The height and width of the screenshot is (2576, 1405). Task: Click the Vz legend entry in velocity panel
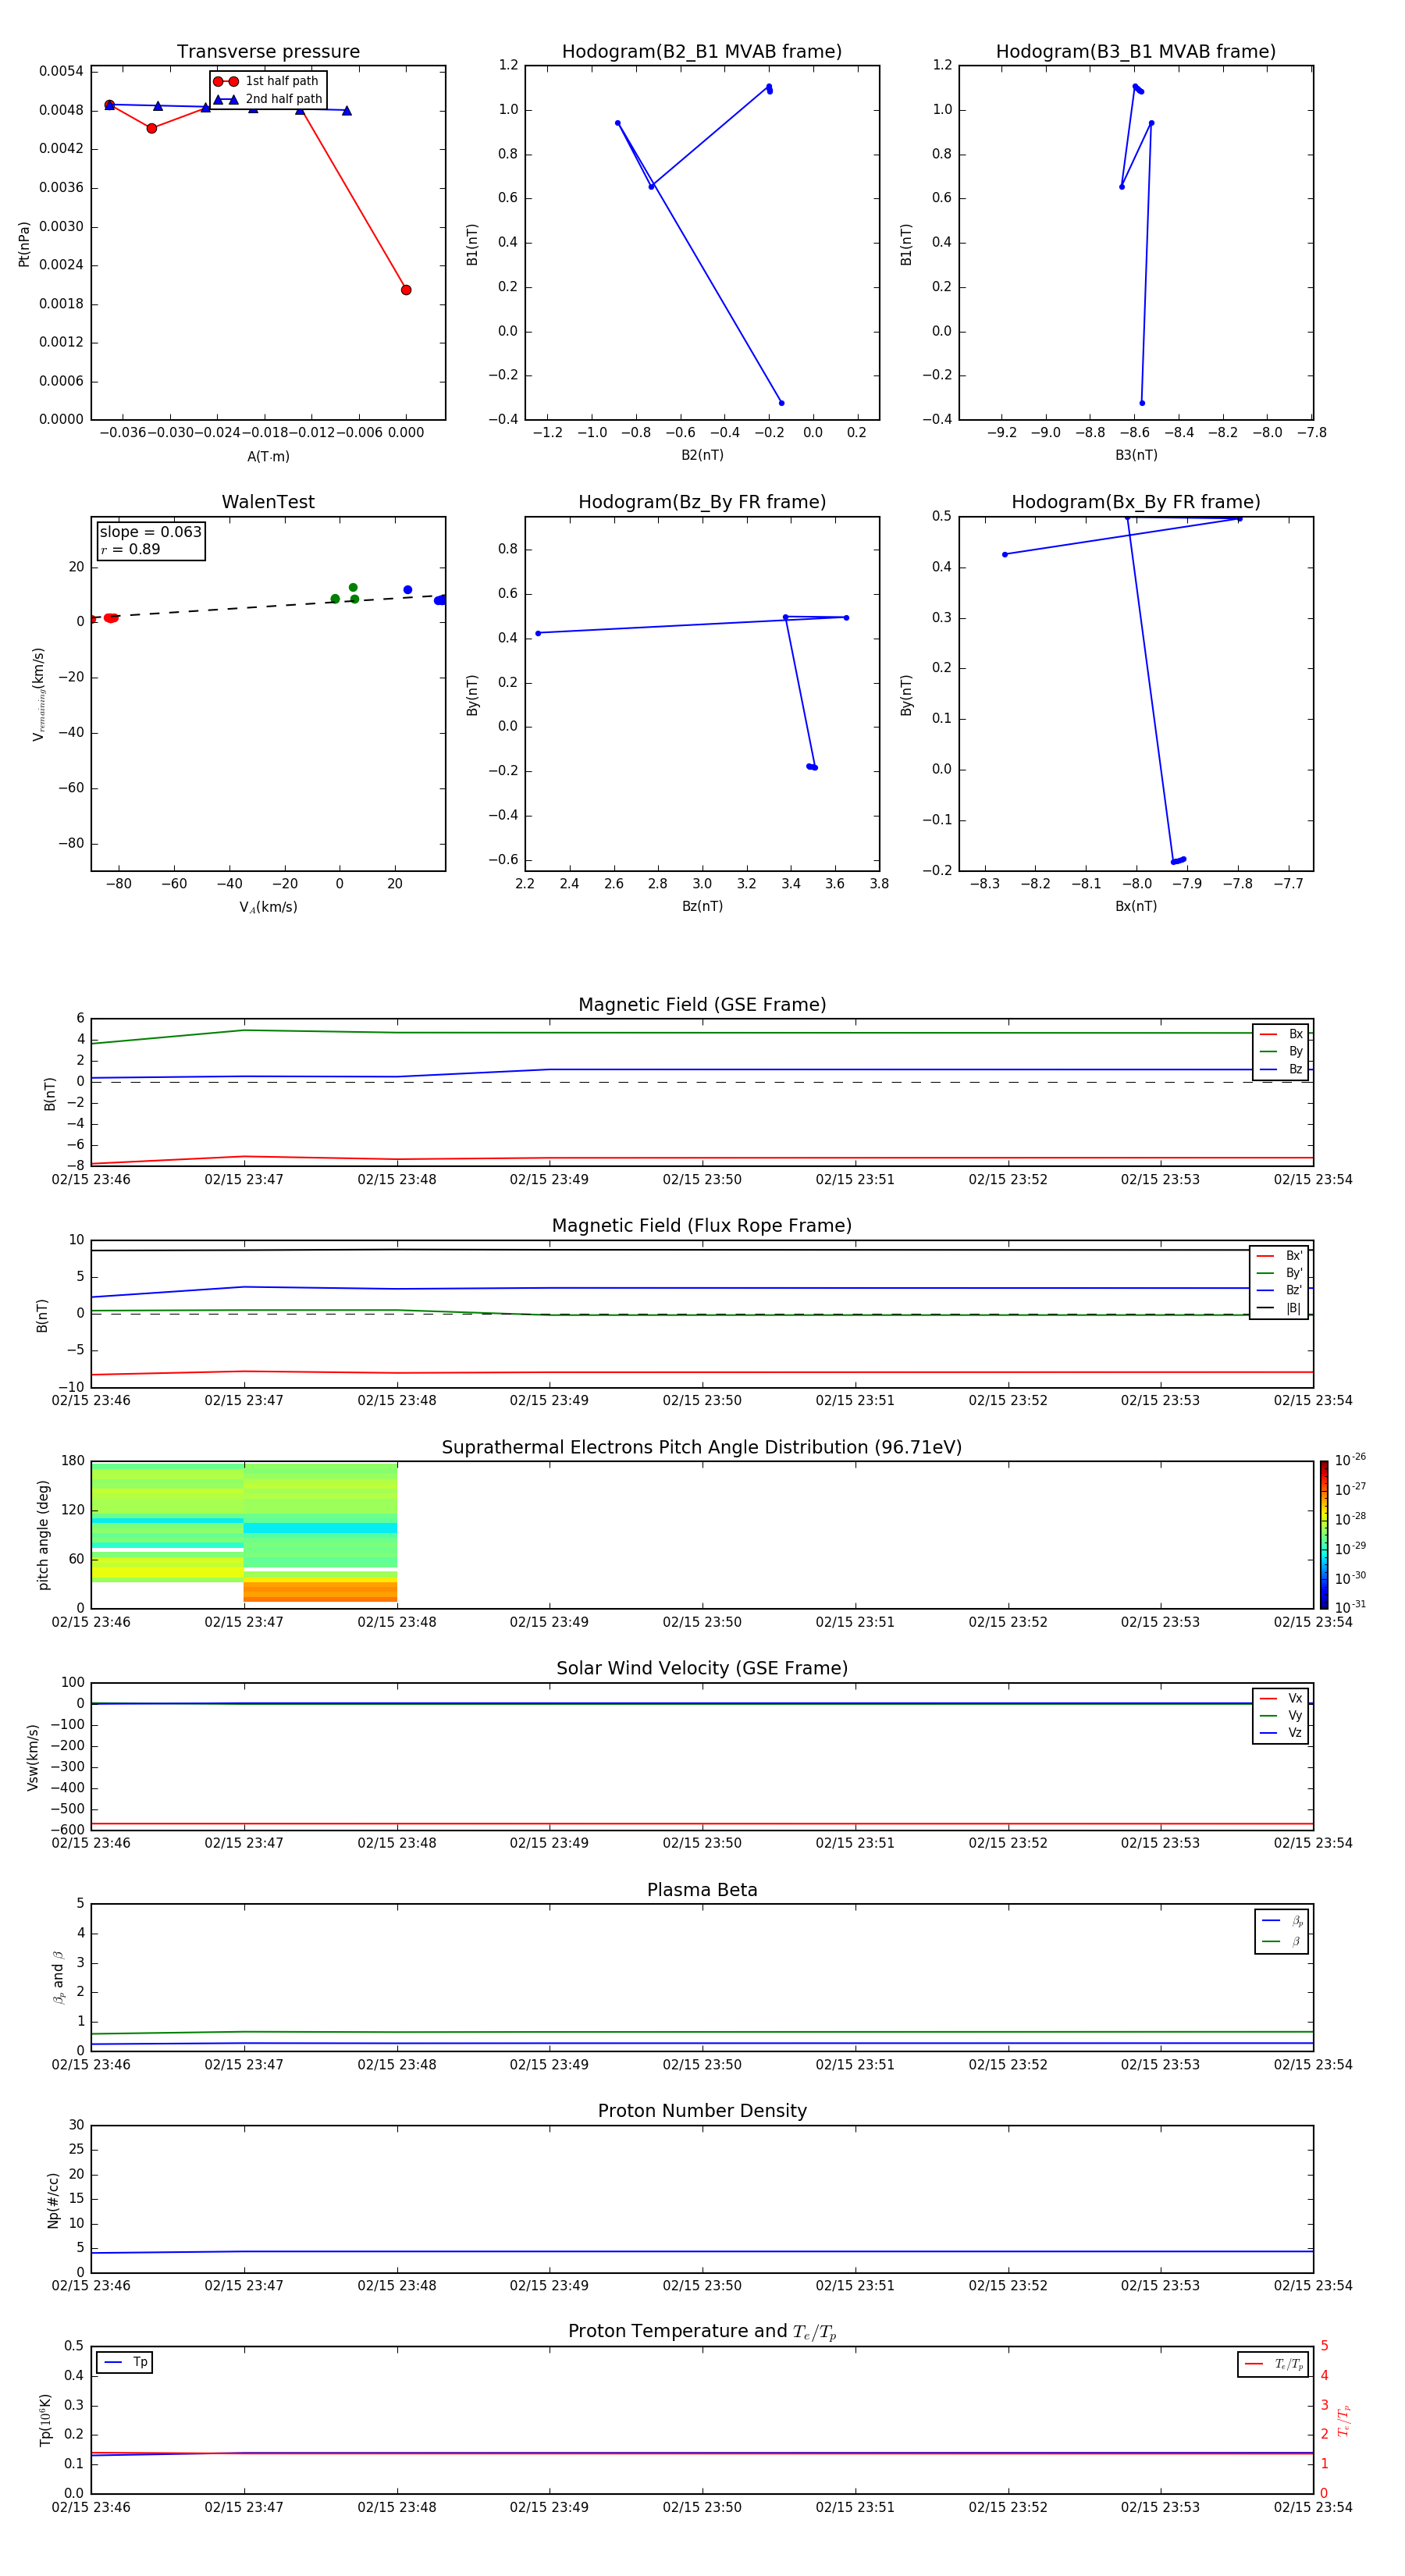pos(1281,1733)
